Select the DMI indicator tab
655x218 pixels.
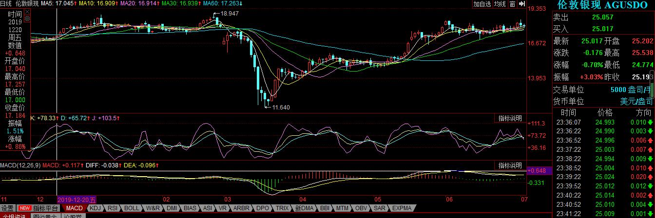pos(172,208)
